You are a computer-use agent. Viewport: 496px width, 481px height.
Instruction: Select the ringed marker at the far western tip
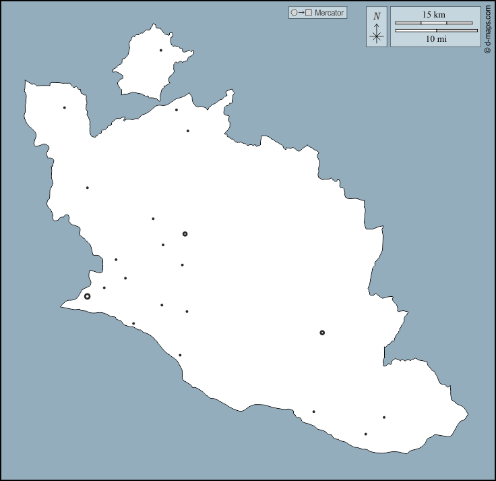(87, 296)
